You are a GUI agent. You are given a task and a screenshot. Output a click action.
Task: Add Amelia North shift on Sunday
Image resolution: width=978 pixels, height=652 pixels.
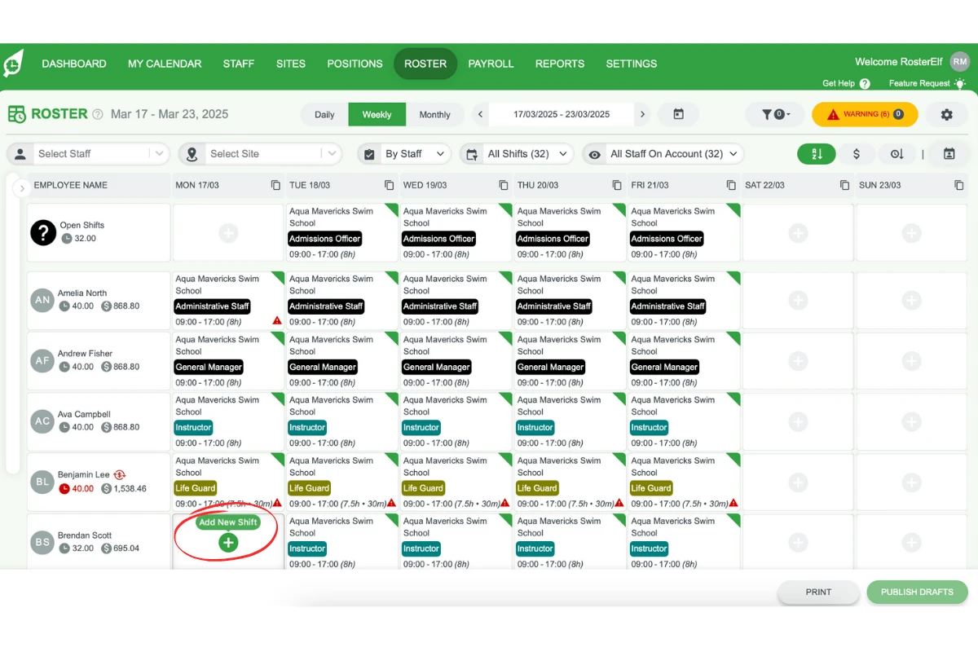912,301
